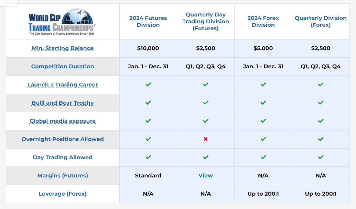The image size is (356, 209).
Task: Click the 2024 Futures Division Launch a Trading Career checkmark
Action: tap(148, 84)
